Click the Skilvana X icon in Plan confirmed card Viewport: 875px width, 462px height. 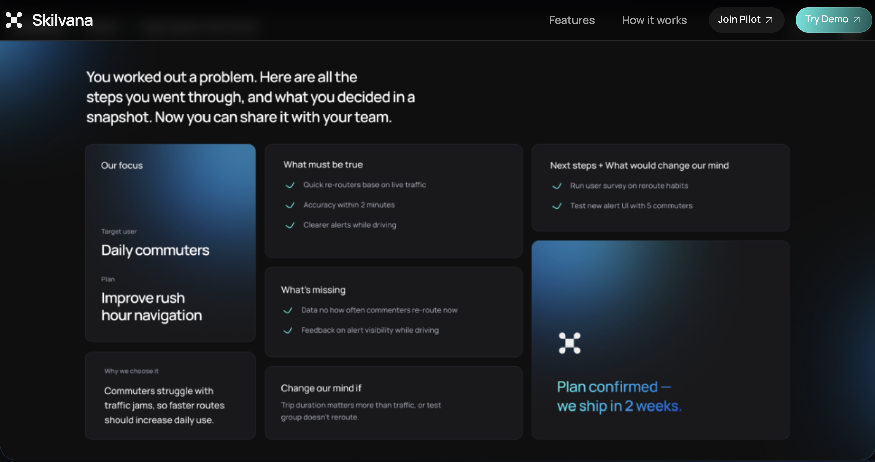570,342
